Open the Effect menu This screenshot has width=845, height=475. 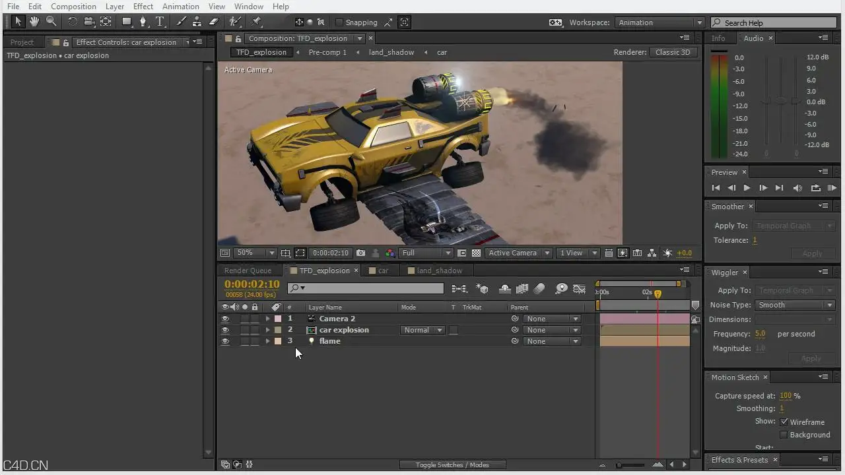(143, 6)
